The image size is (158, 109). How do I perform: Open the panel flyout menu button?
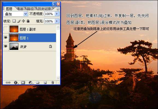pyautogui.click(x=58, y=9)
